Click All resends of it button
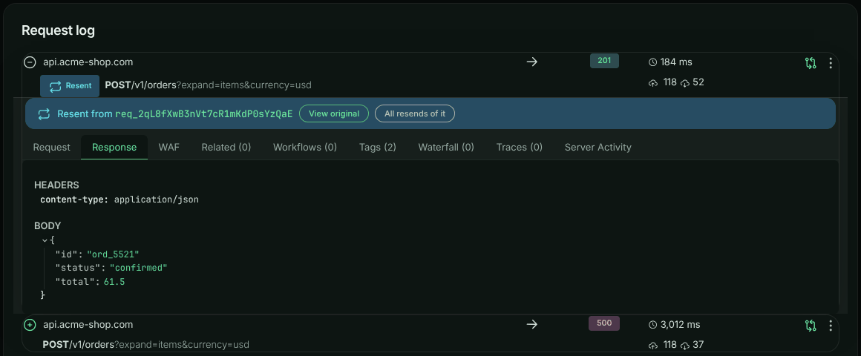Screen dimensions: 861x356 coord(415,113)
